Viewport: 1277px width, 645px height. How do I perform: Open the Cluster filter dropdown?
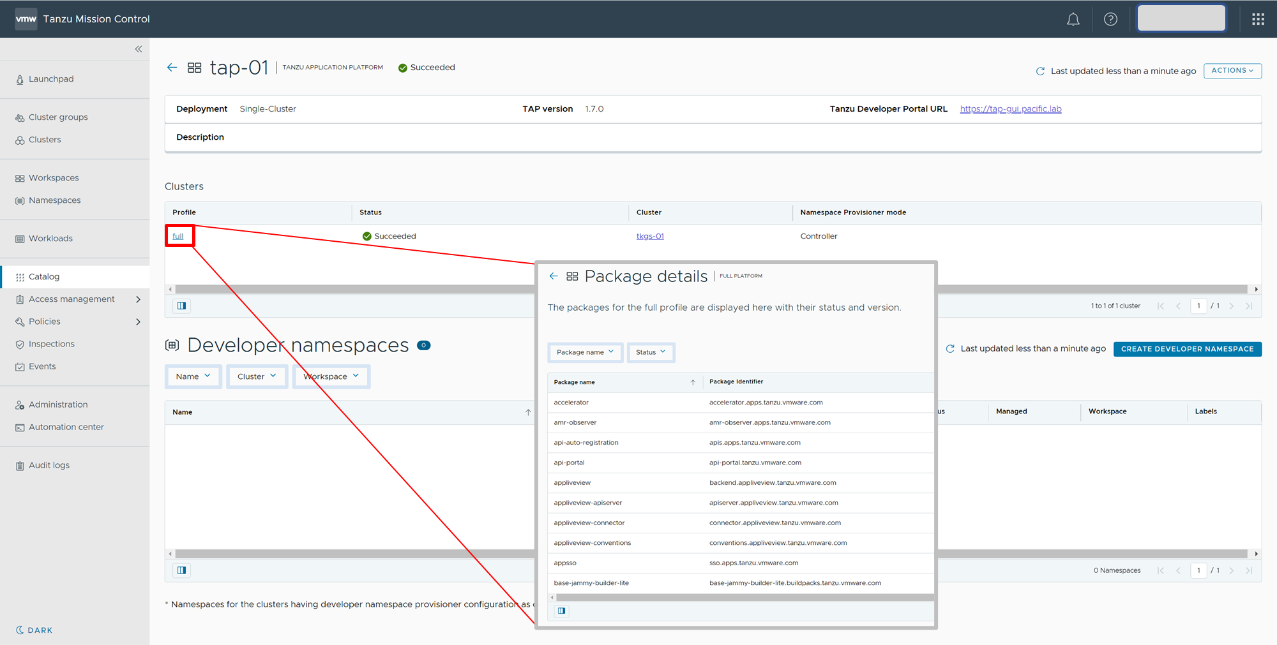point(257,376)
